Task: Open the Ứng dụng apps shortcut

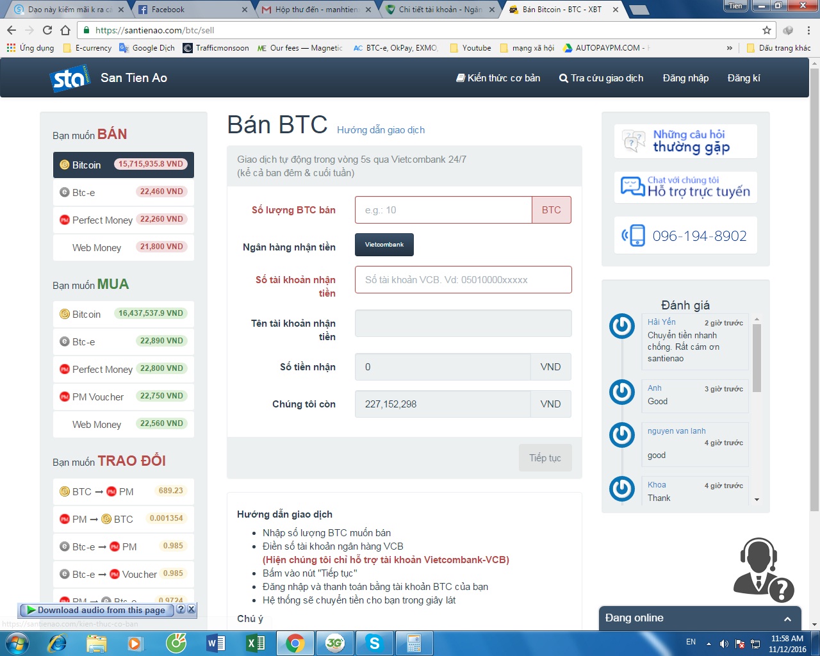Action: tap(30, 48)
